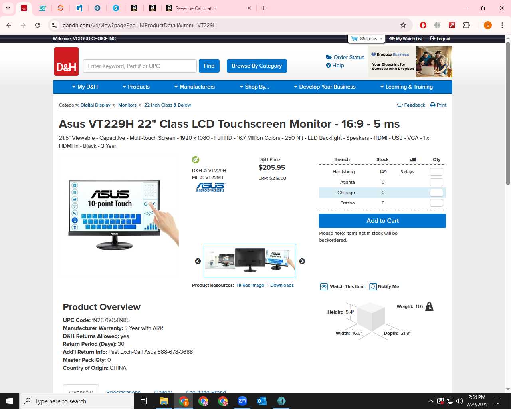Open Digital Display category breadcrumb
The image size is (511, 409).
95,105
